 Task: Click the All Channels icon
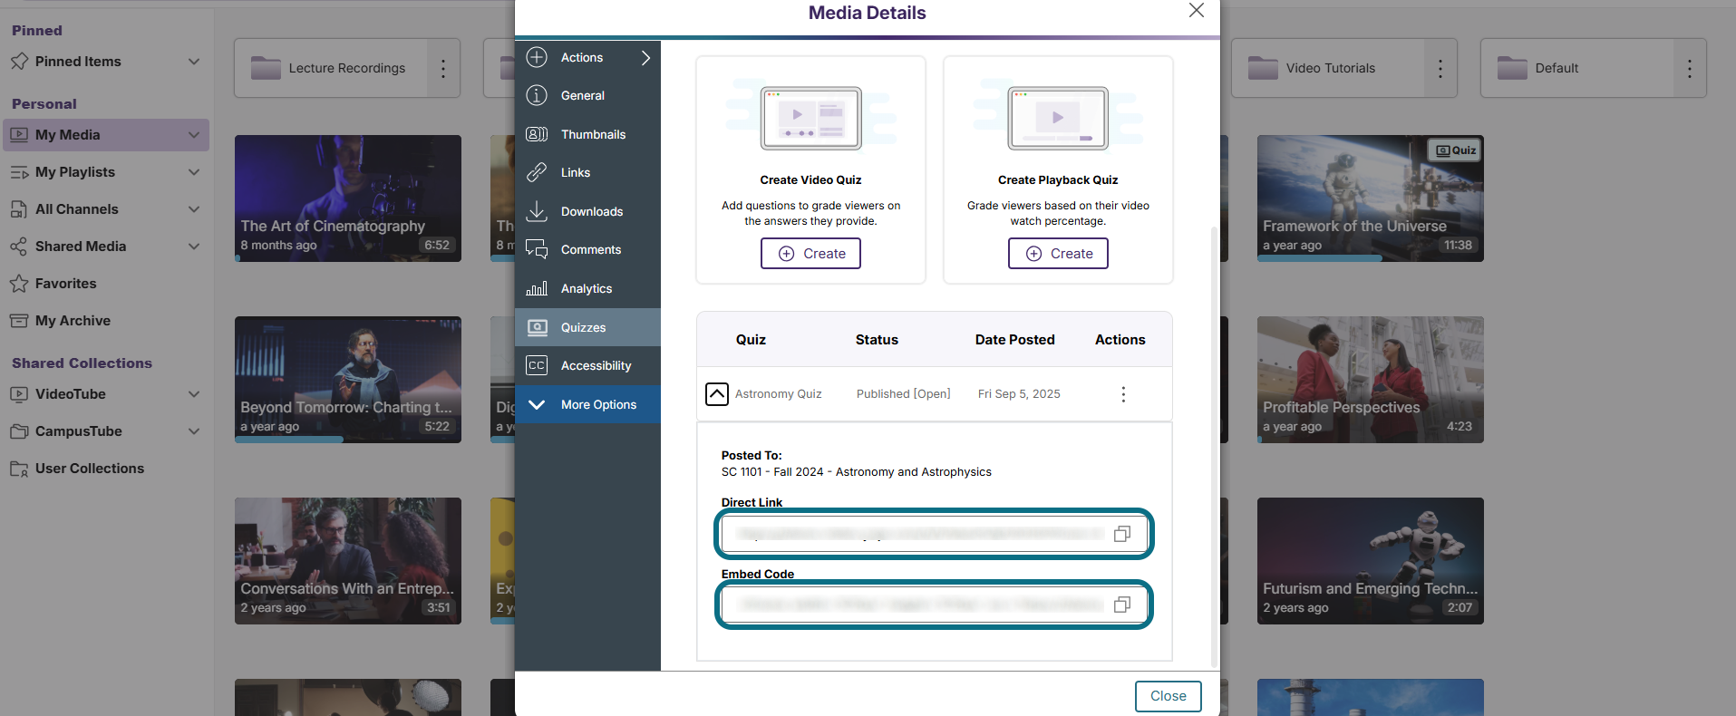19,209
